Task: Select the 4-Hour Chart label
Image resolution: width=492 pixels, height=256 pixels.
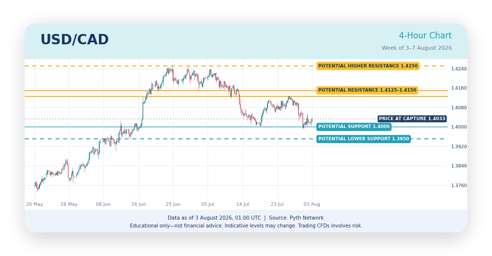Action: (x=425, y=36)
